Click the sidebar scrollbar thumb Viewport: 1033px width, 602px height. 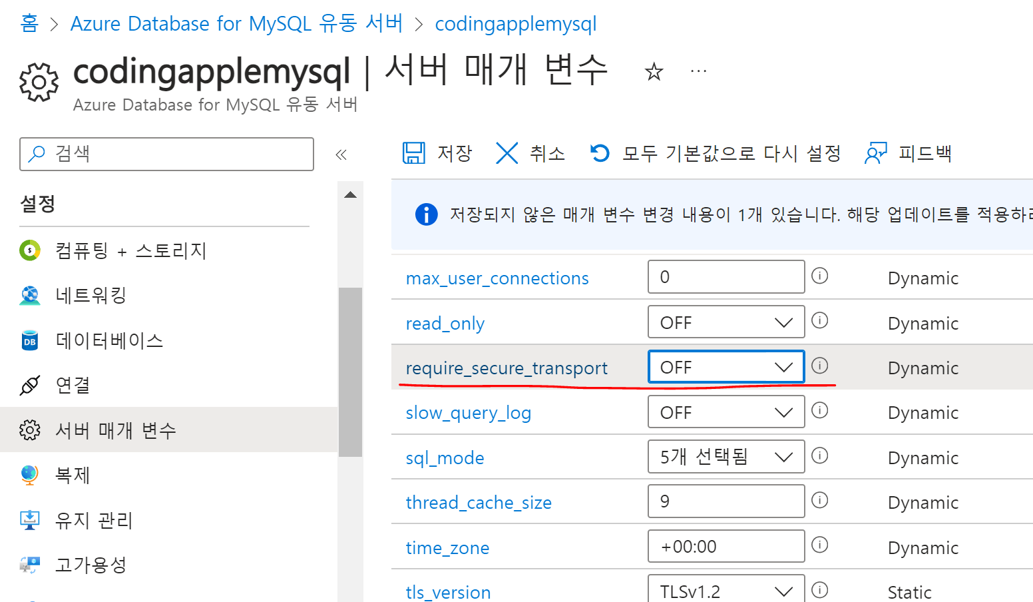[x=350, y=372]
